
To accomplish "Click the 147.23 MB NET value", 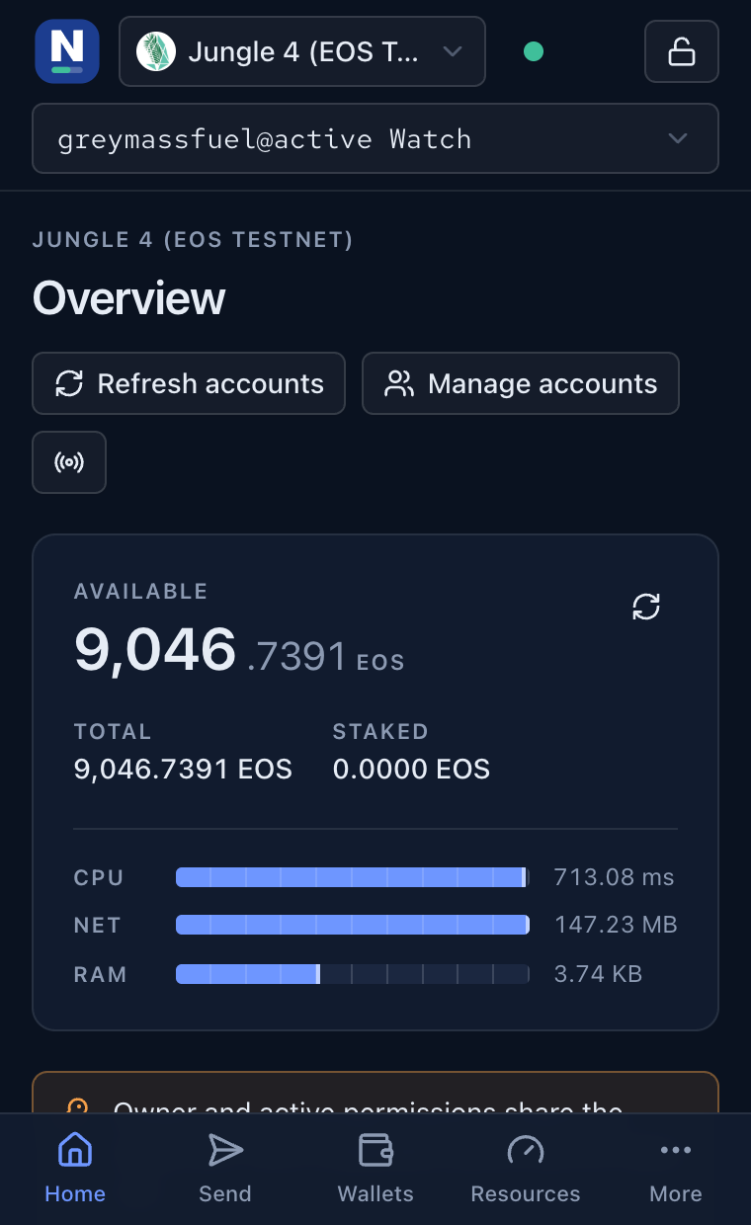I will [x=616, y=925].
